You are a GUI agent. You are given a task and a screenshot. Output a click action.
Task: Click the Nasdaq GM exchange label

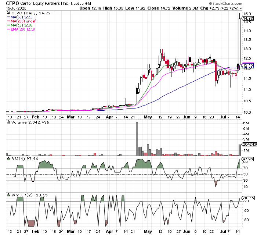[x=81, y=3]
